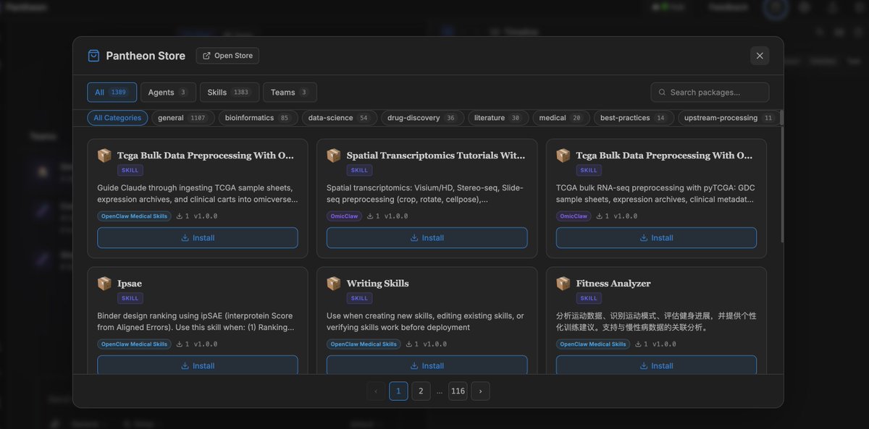Filter by data-science category
869x429 pixels.
pos(339,118)
